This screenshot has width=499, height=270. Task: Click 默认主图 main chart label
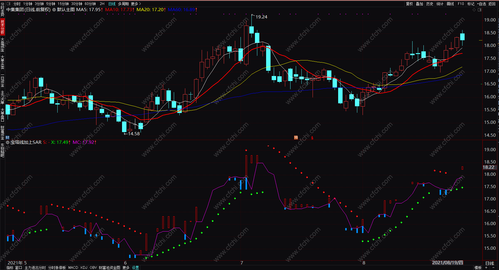tap(66, 10)
